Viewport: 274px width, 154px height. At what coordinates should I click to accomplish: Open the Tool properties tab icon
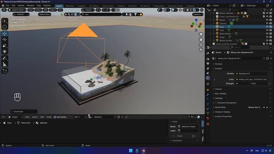click(x=208, y=53)
